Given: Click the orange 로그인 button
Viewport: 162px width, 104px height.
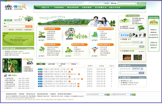Looking at the screenshot, I should pos(29,26).
